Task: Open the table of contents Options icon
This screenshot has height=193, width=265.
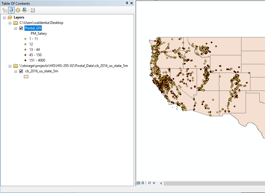Action: 33,10
